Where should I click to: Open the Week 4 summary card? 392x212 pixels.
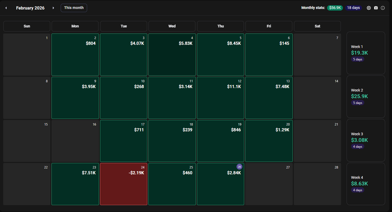pos(366,184)
